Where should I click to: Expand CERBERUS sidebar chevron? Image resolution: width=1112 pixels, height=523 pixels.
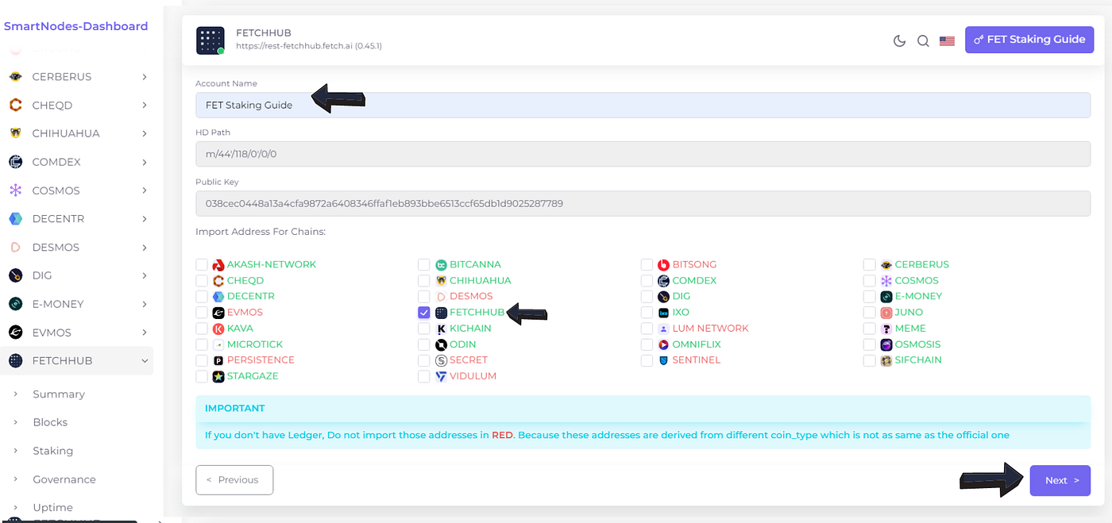click(x=145, y=77)
